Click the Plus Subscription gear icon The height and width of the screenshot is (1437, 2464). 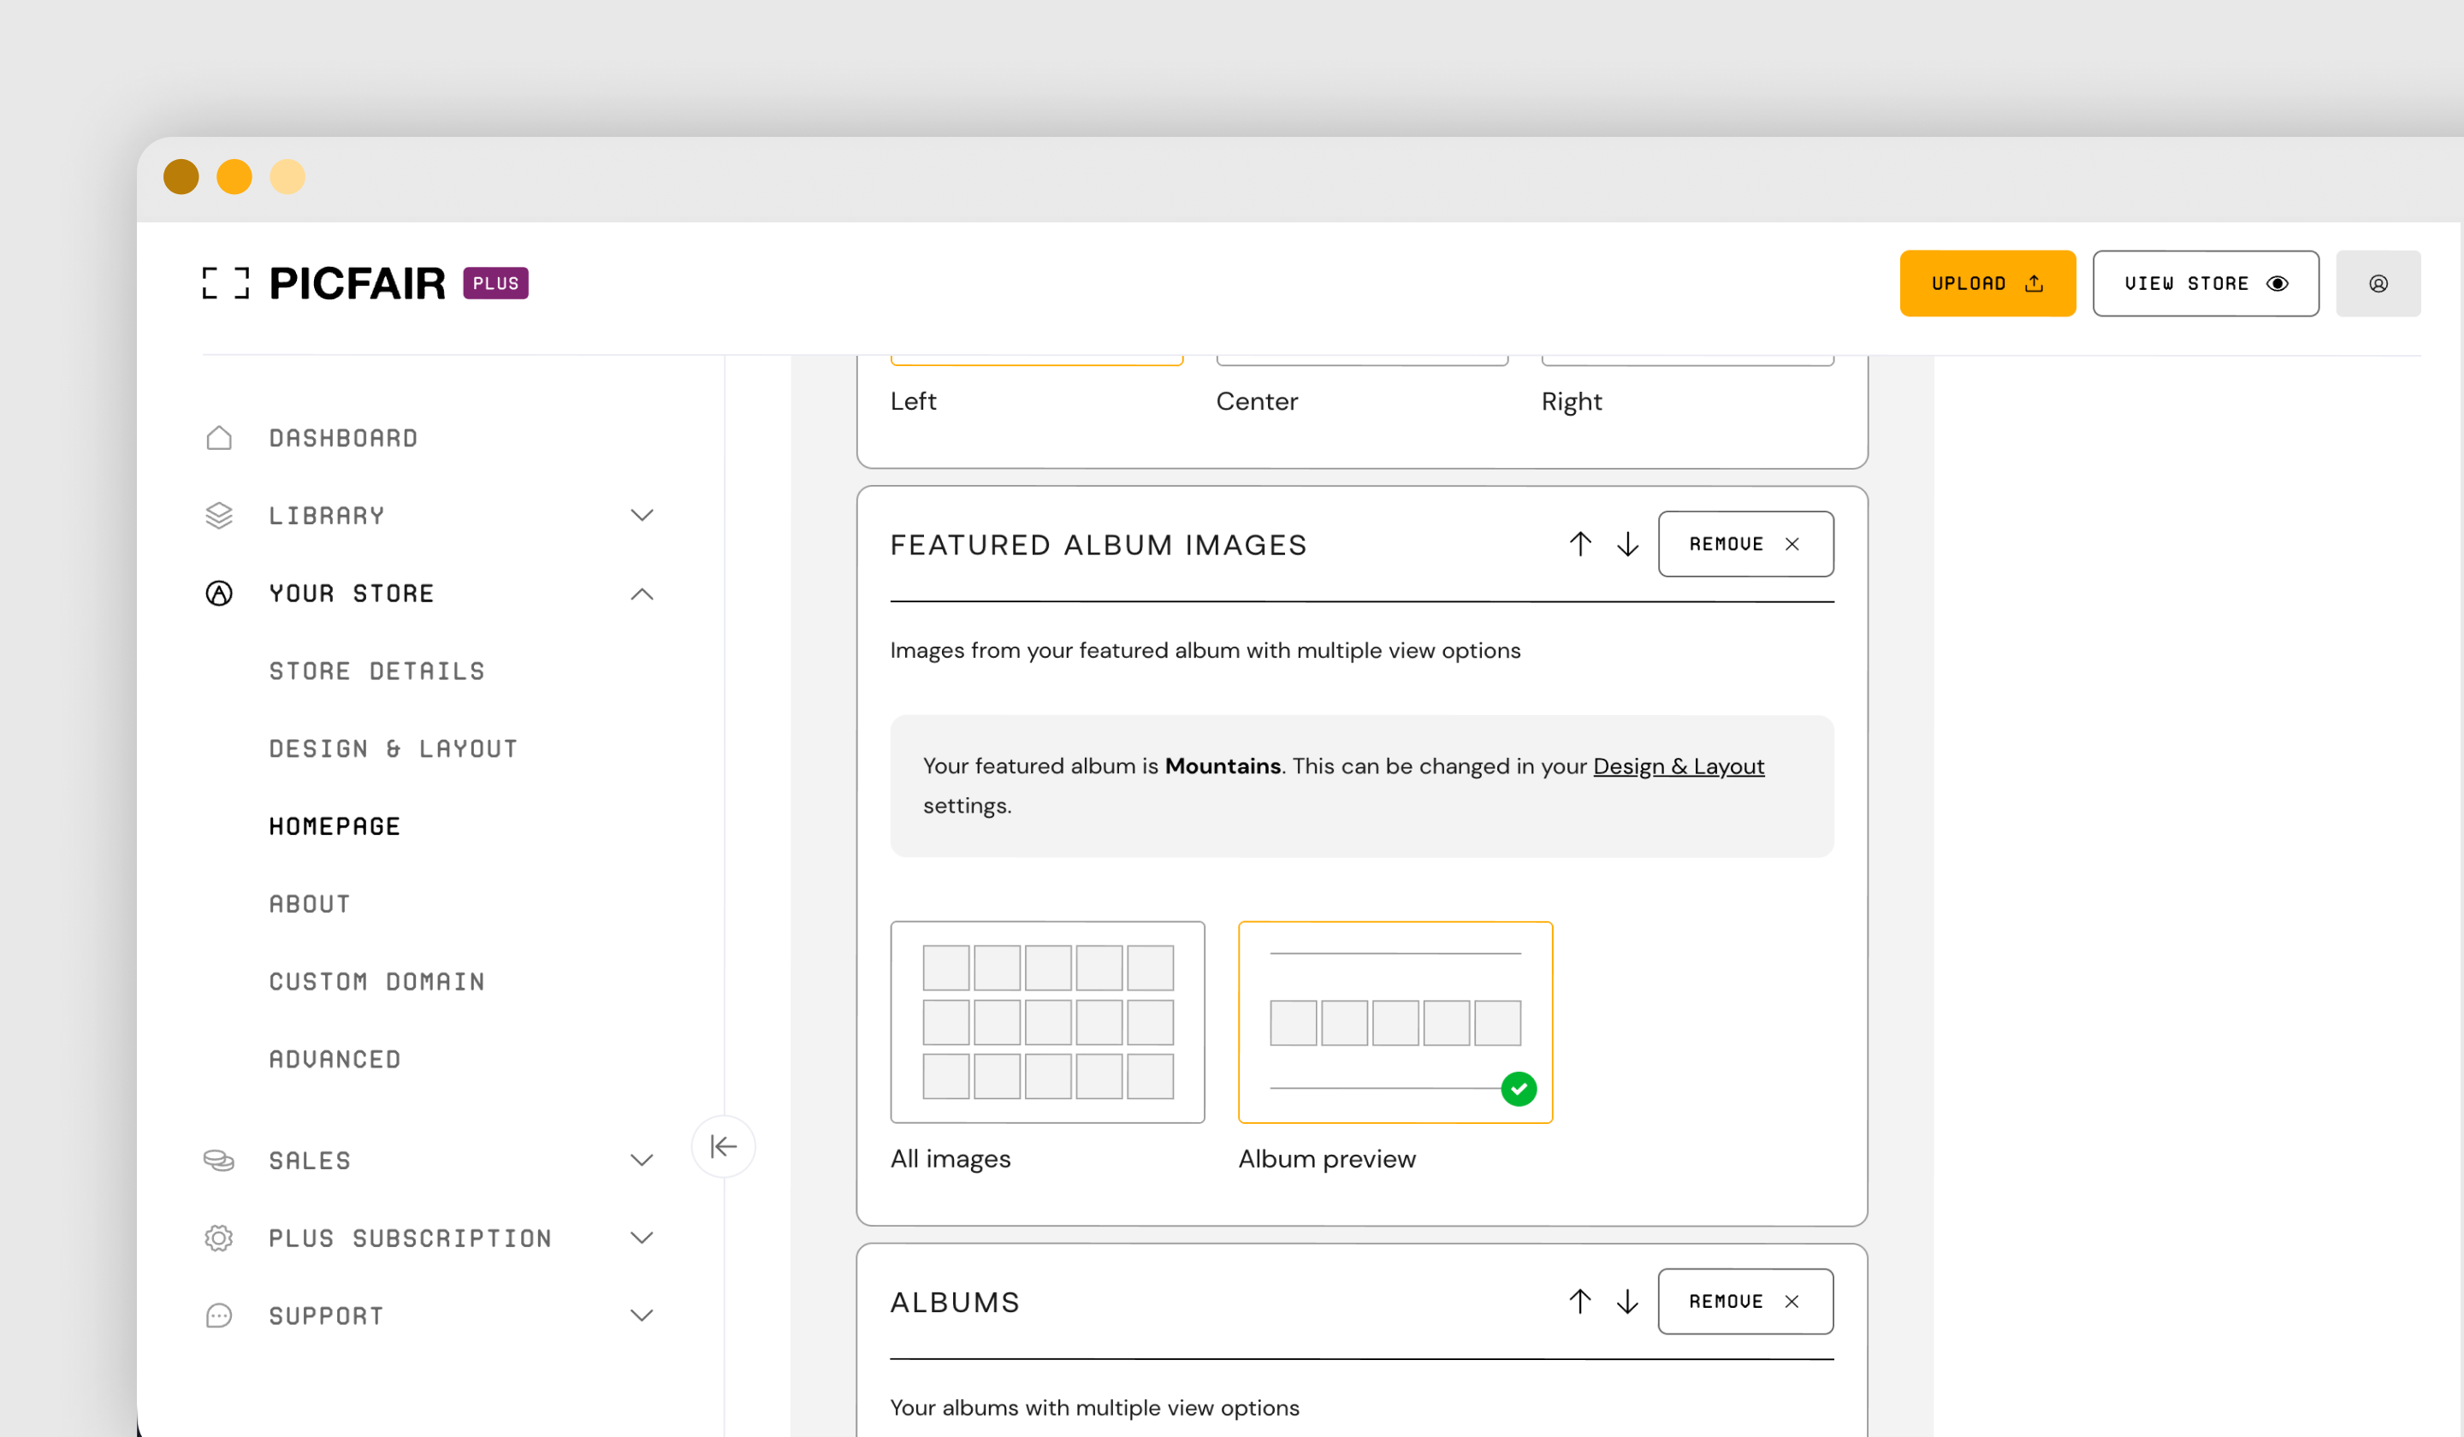(x=219, y=1238)
